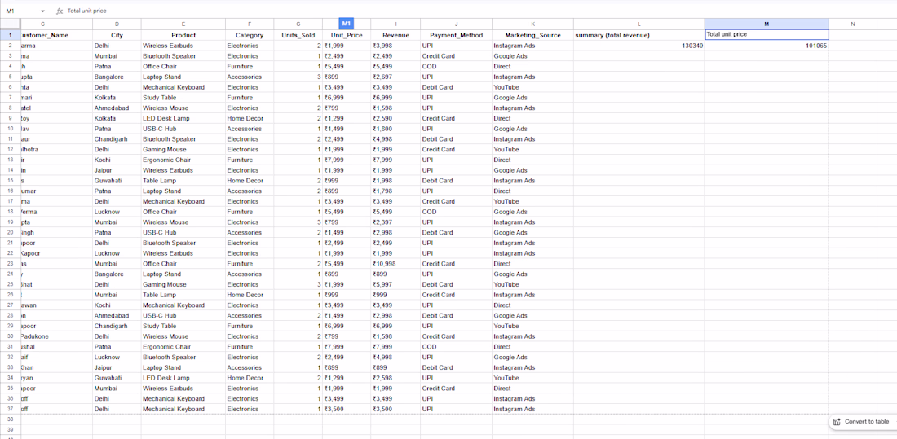The width and height of the screenshot is (897, 439).
Task: Click the cell with value 130340
Action: click(x=639, y=45)
